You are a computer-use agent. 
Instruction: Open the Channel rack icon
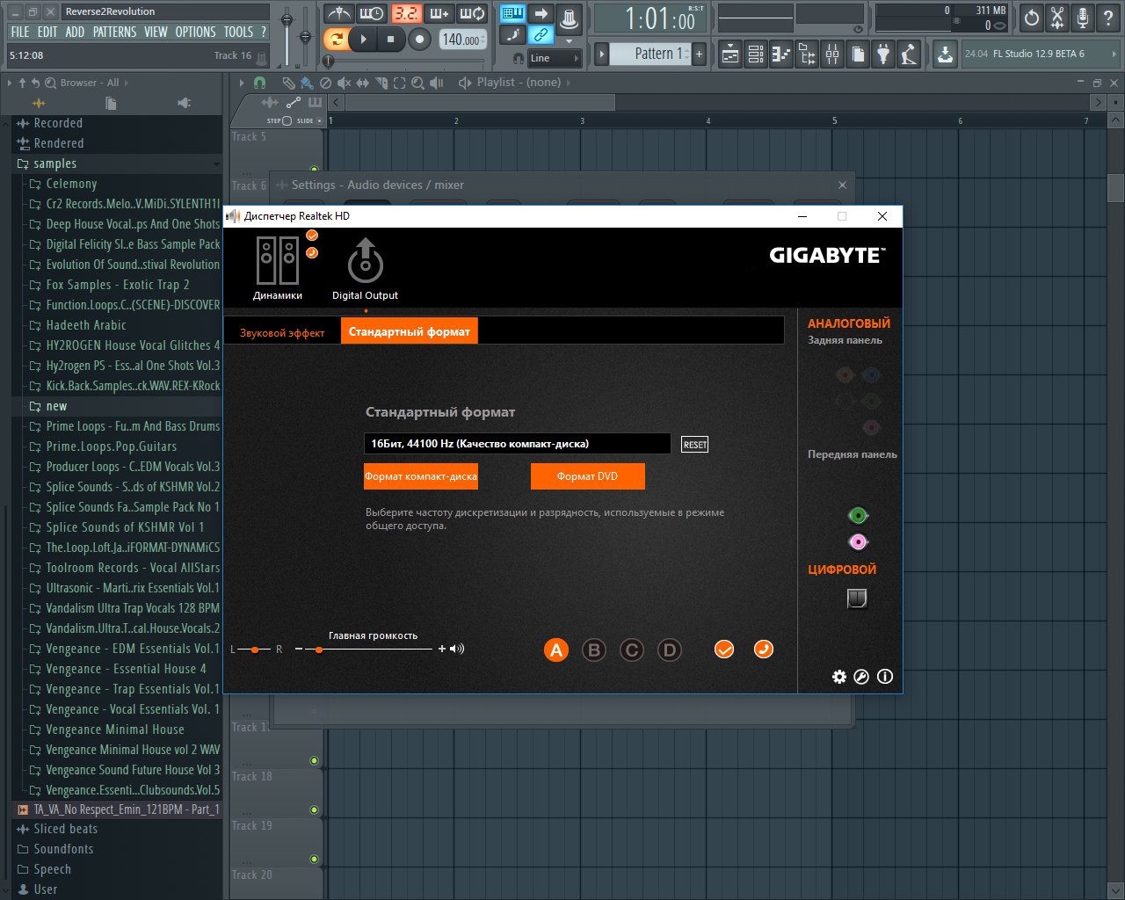[756, 54]
